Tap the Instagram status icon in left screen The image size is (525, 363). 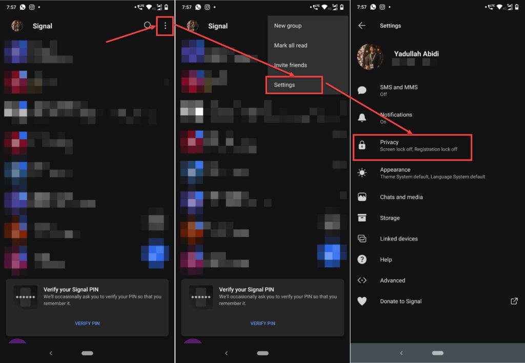[x=32, y=7]
